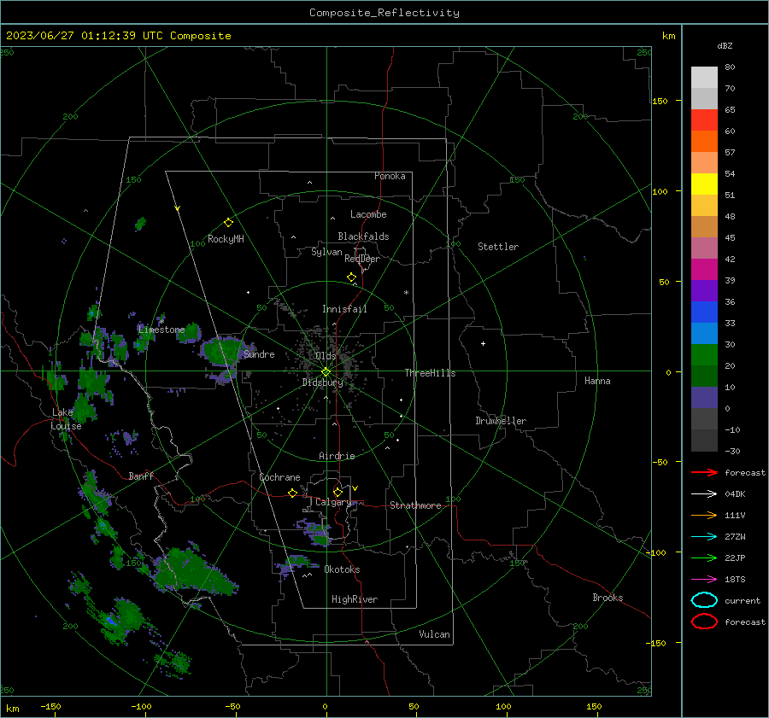The image size is (769, 718).
Task: Click the Banff city label
Action: click(x=141, y=476)
